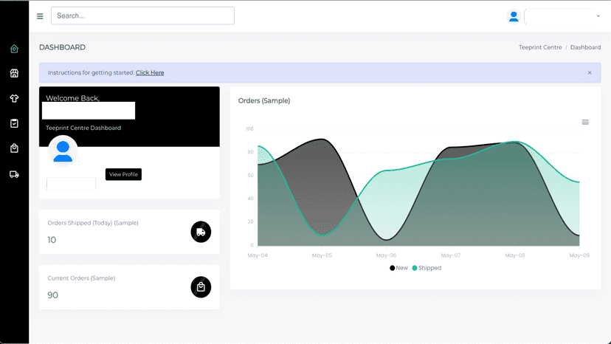Click the View Profile button
The width and height of the screenshot is (611, 344).
pyautogui.click(x=123, y=174)
